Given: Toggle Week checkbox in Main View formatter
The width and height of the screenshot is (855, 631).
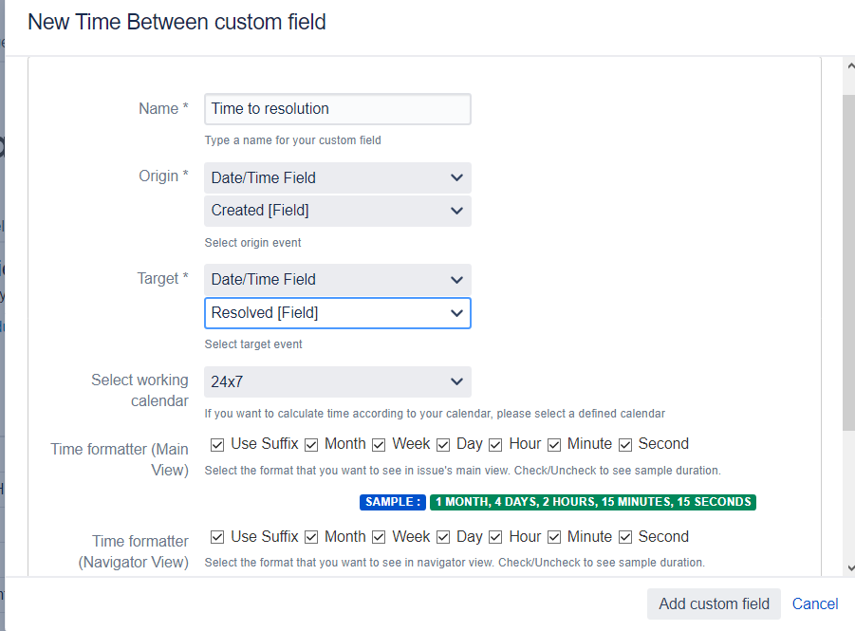Looking at the screenshot, I should coord(379,444).
